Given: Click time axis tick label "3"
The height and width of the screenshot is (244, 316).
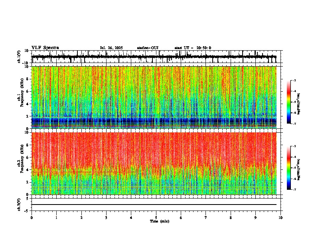Looking at the screenshot, I should [106, 218].
